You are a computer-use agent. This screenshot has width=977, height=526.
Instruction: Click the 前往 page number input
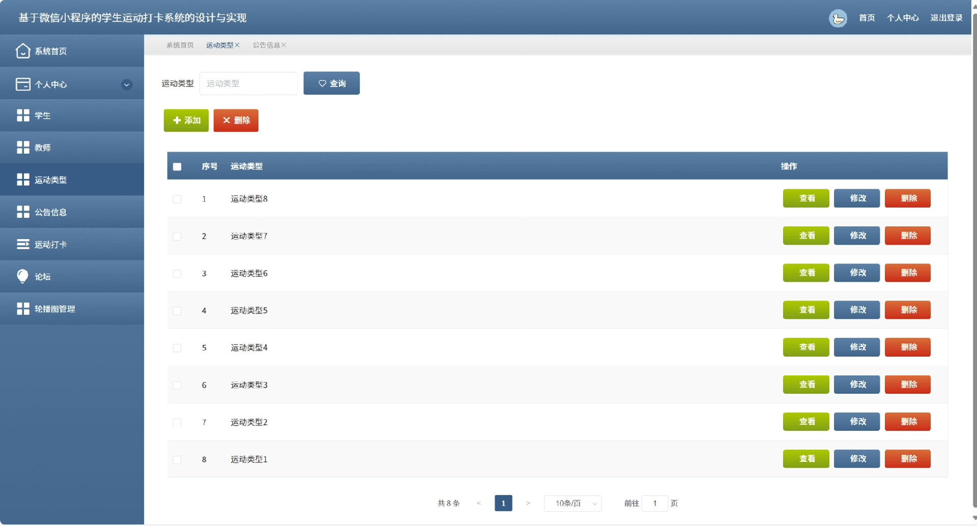(655, 503)
